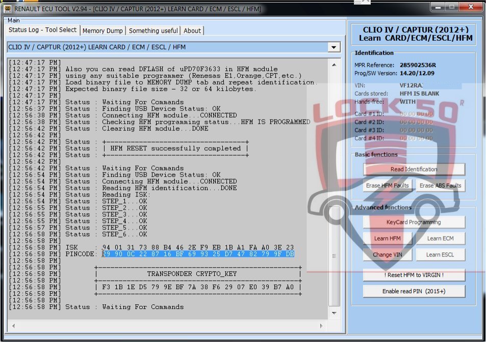Open the vehicle model selection dropdown

pyautogui.click(x=334, y=47)
